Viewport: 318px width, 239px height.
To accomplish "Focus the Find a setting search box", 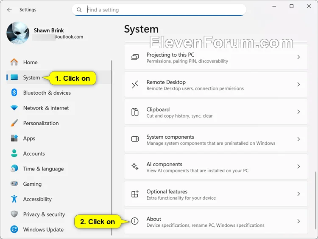I will pos(159,10).
